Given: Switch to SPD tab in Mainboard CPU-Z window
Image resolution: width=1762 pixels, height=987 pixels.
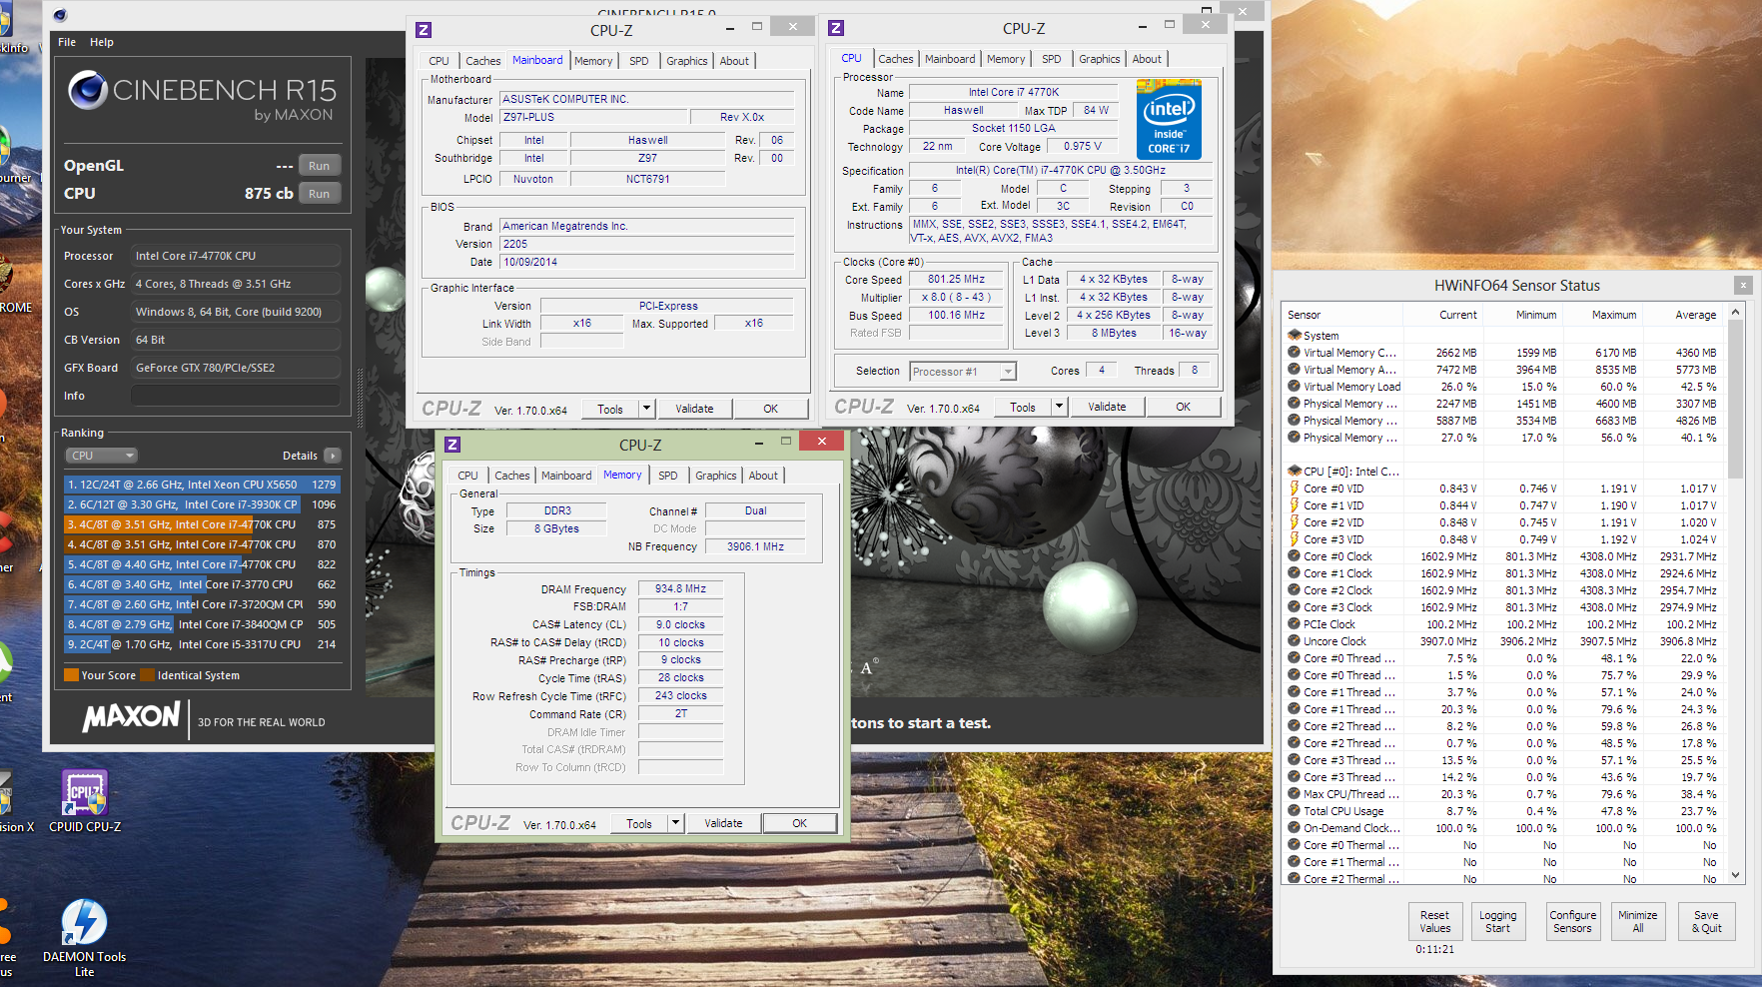Looking at the screenshot, I should coord(639,61).
